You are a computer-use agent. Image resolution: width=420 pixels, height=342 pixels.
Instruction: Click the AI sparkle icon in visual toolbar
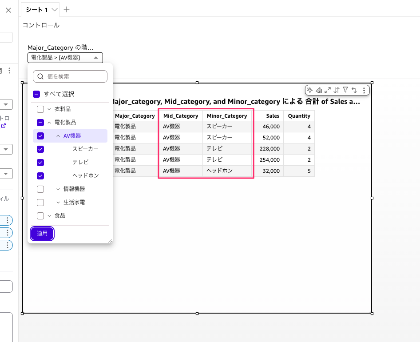click(x=310, y=90)
